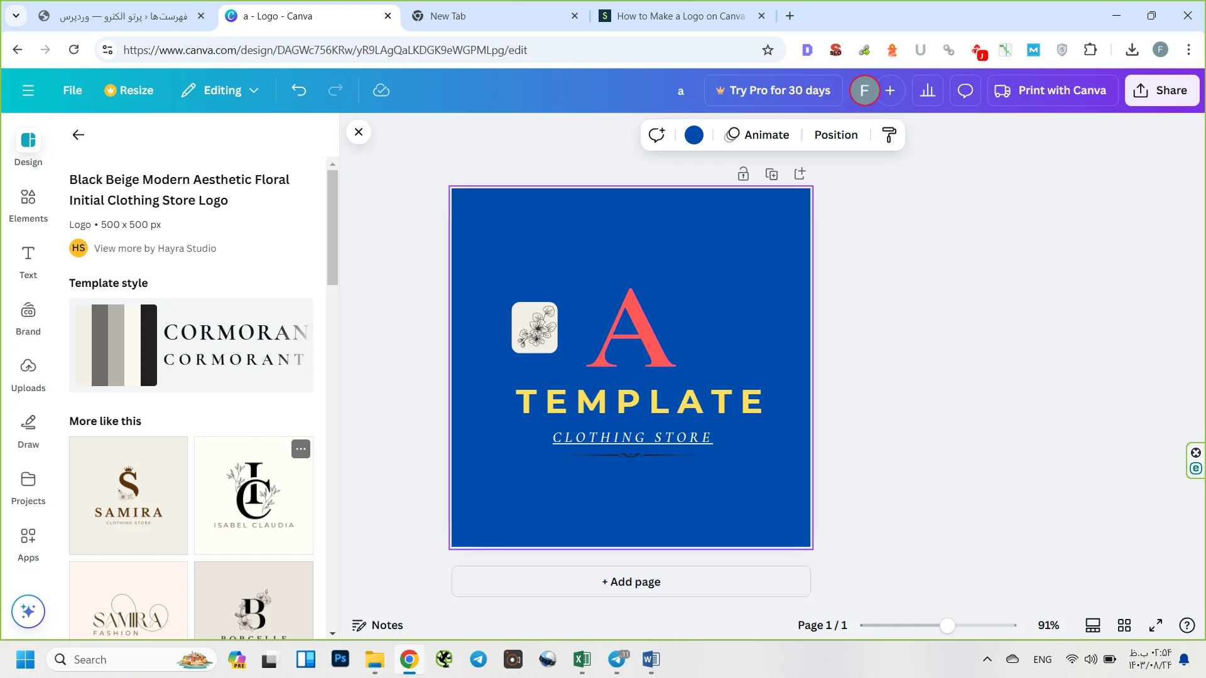Bookmark this page with the star
The height and width of the screenshot is (678, 1206).
pos(768,50)
